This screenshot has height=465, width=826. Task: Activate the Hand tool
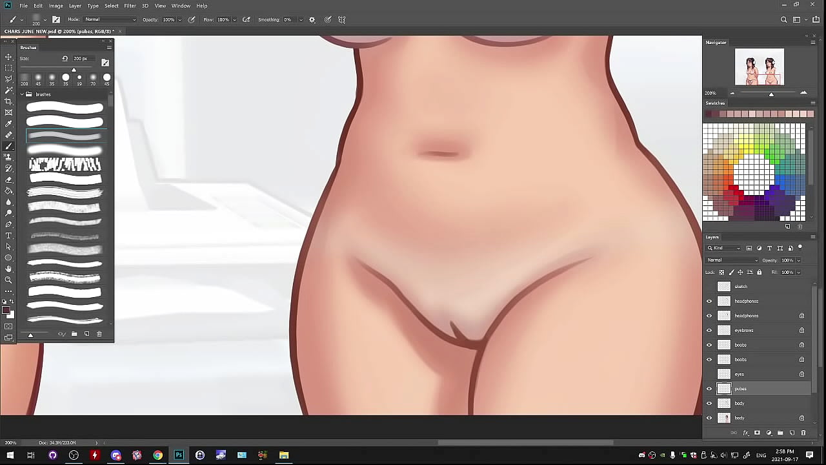8,269
